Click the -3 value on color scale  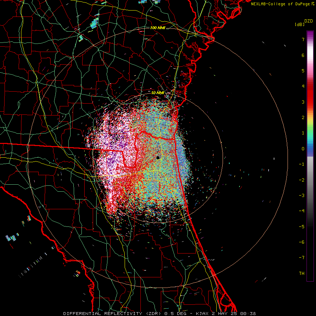click(x=302, y=196)
